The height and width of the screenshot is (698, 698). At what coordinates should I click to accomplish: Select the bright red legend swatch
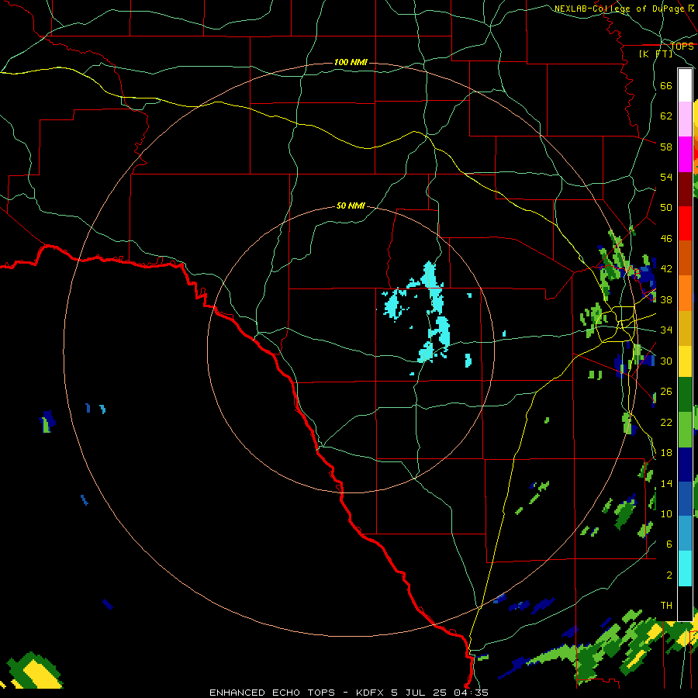click(x=685, y=223)
